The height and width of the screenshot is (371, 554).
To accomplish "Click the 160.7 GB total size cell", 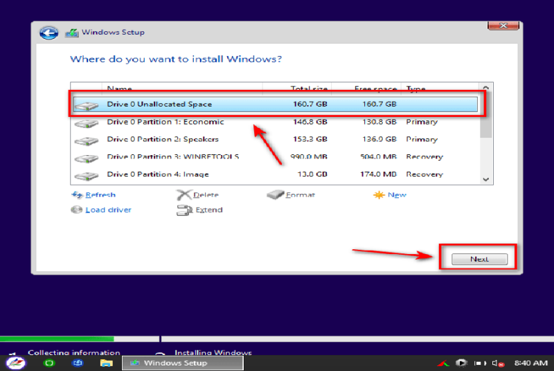I will (x=310, y=104).
